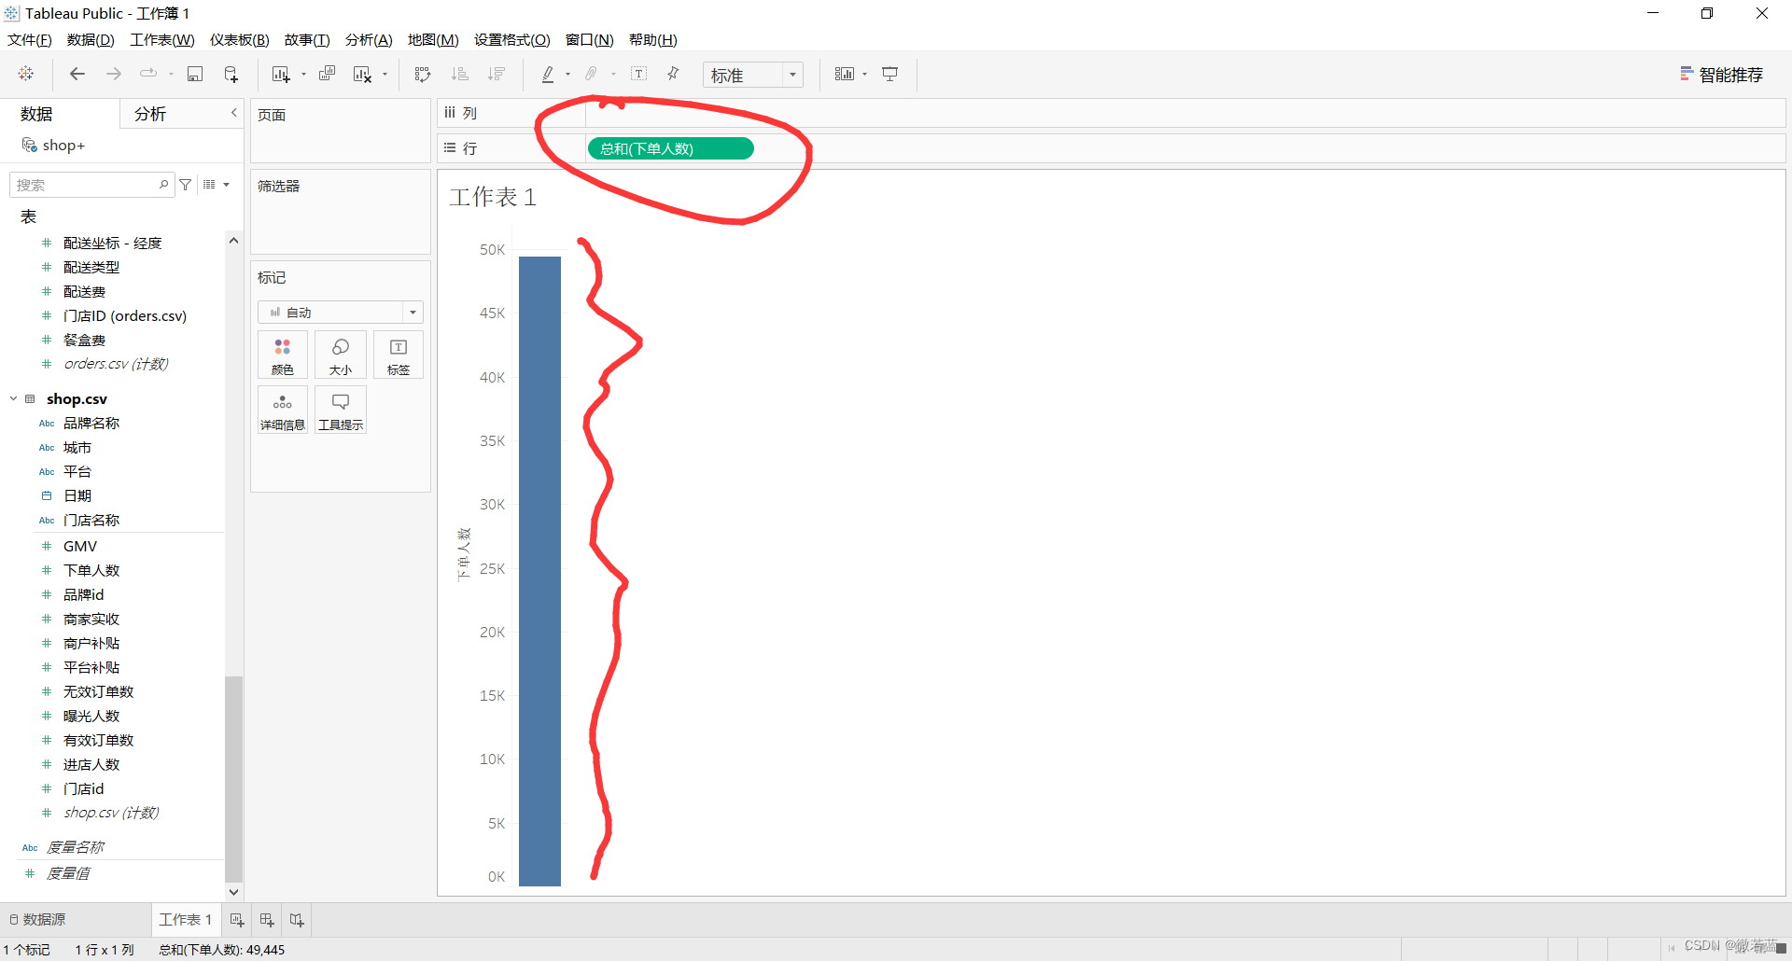Click the fix axes pin icon
1792x961 pixels.
(673, 74)
